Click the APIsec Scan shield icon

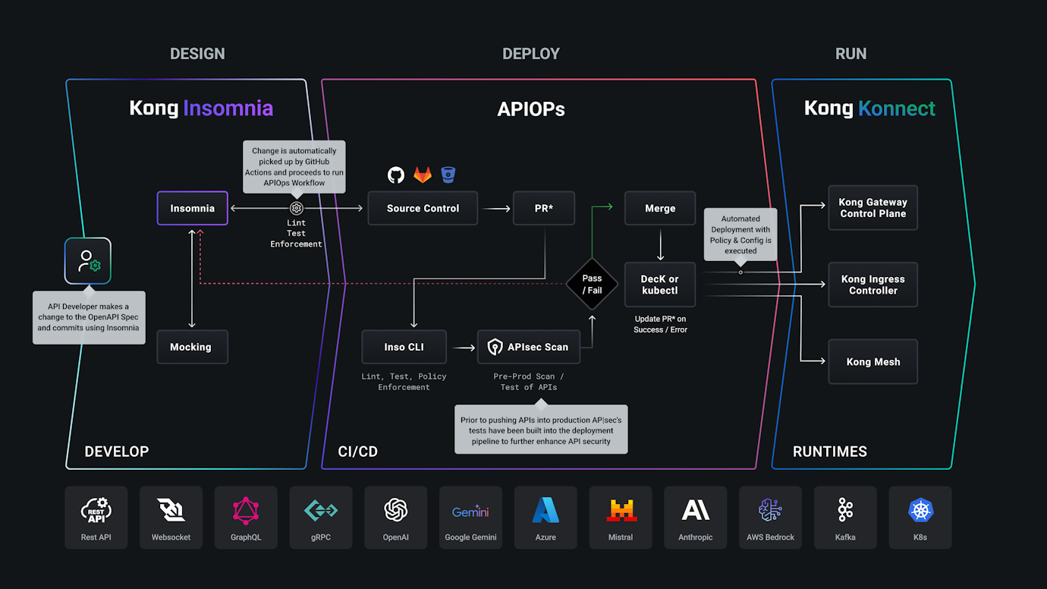coord(494,346)
